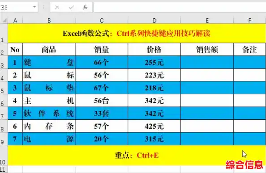Select empty 备注 cell in the 内存条 row
Image resolution: width=266 pixels, height=173 pixels.
250,126
